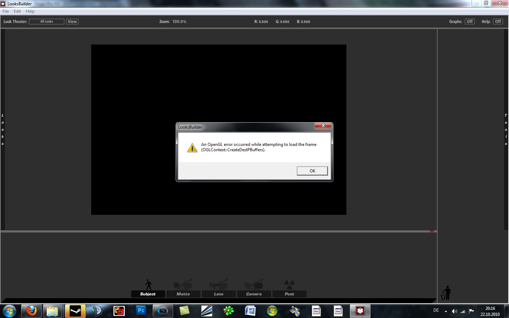Open the Edit menu

[17, 11]
